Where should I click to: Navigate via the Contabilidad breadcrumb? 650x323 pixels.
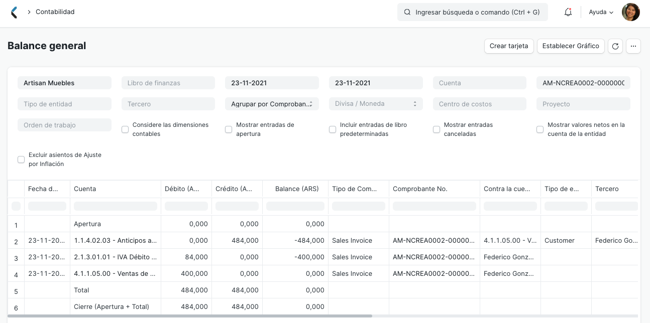pyautogui.click(x=55, y=12)
